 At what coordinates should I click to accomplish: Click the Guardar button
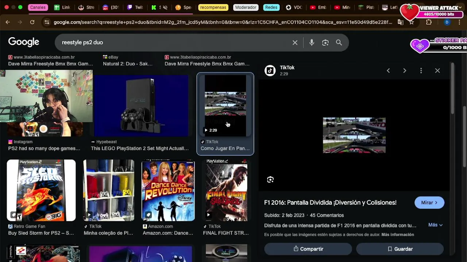pos(400,249)
